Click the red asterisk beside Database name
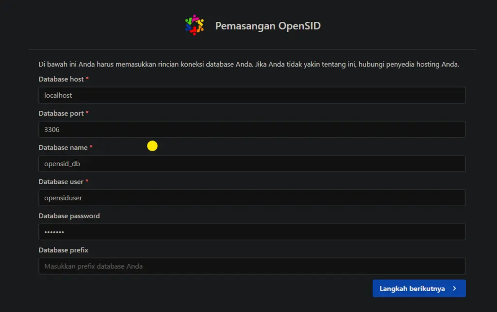This screenshot has height=312, width=497. click(x=91, y=147)
